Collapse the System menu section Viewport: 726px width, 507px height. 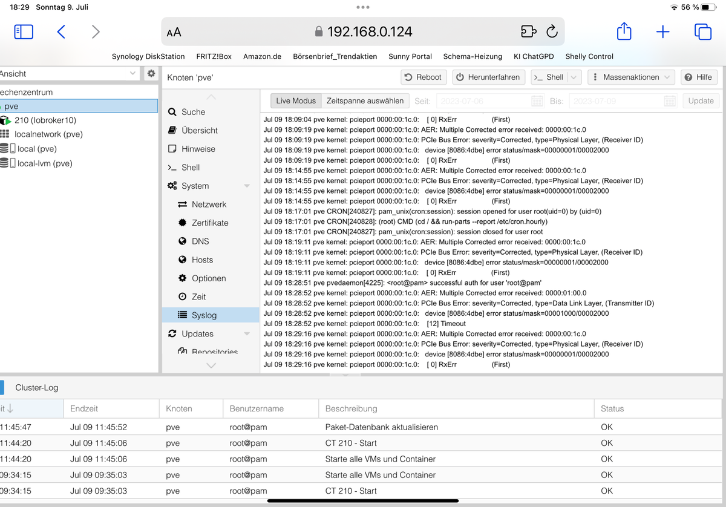pos(247,186)
